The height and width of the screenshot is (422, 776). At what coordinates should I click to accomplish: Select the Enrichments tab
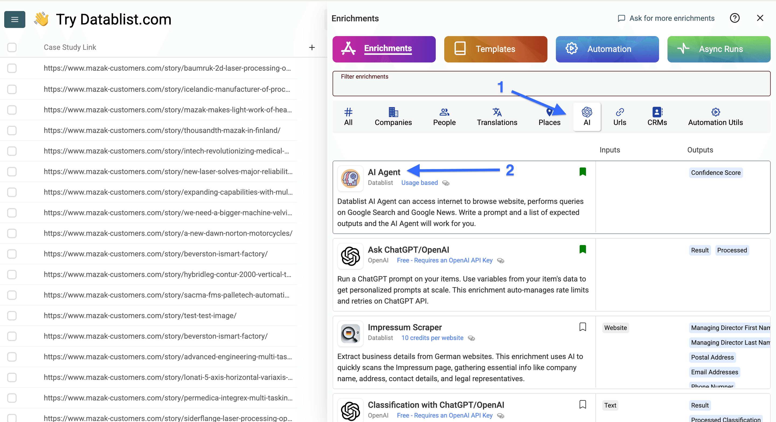pyautogui.click(x=384, y=49)
